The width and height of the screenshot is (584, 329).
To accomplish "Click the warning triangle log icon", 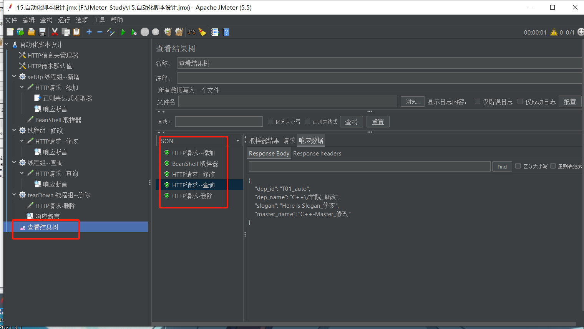I will pos(554,32).
